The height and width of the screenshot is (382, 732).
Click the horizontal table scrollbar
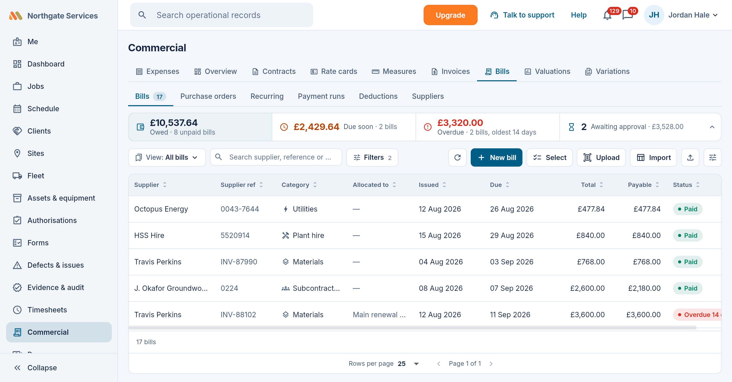pyautogui.click(x=412, y=328)
